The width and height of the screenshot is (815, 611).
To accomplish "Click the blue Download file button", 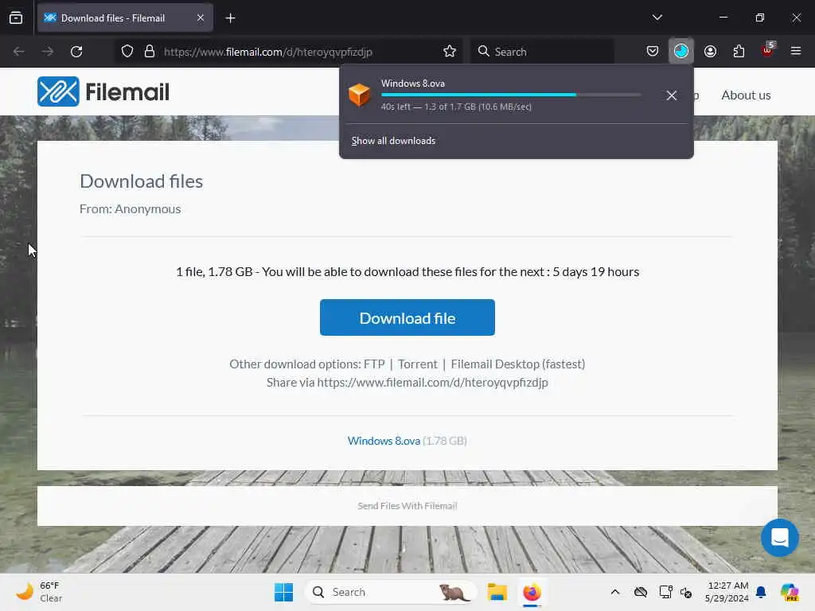I will click(407, 317).
